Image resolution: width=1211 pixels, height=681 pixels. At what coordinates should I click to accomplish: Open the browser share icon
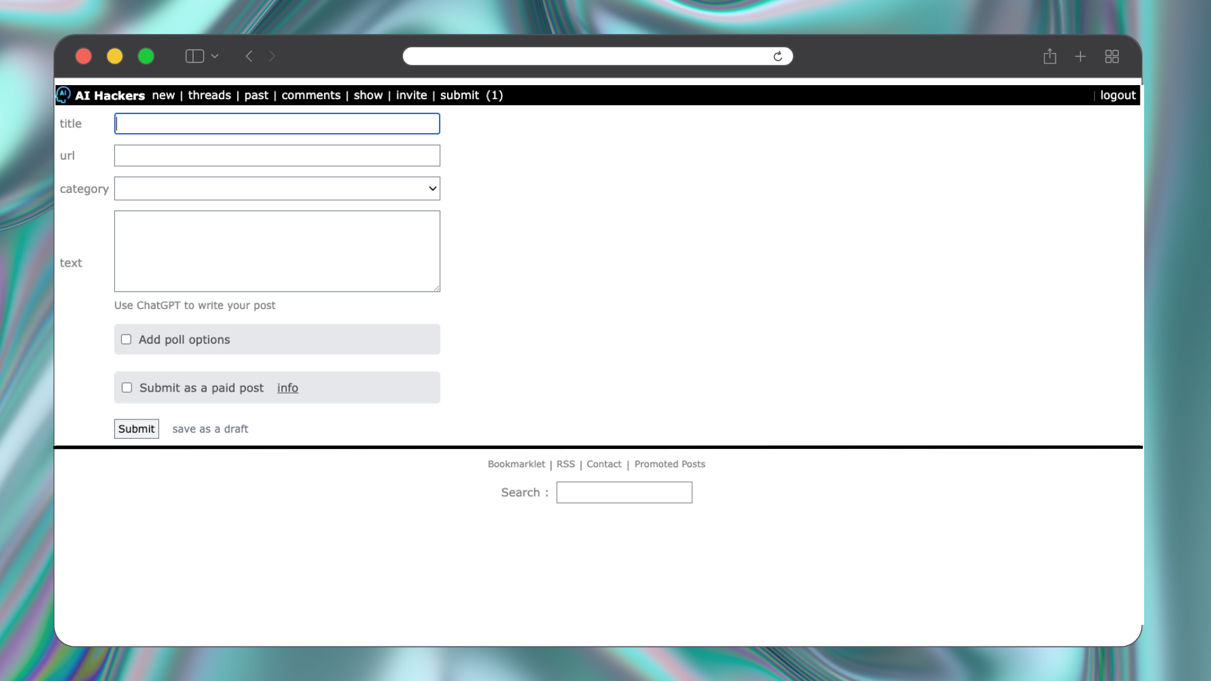(1050, 56)
